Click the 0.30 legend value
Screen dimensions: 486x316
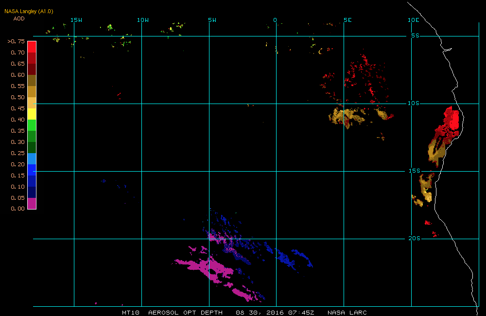point(17,142)
